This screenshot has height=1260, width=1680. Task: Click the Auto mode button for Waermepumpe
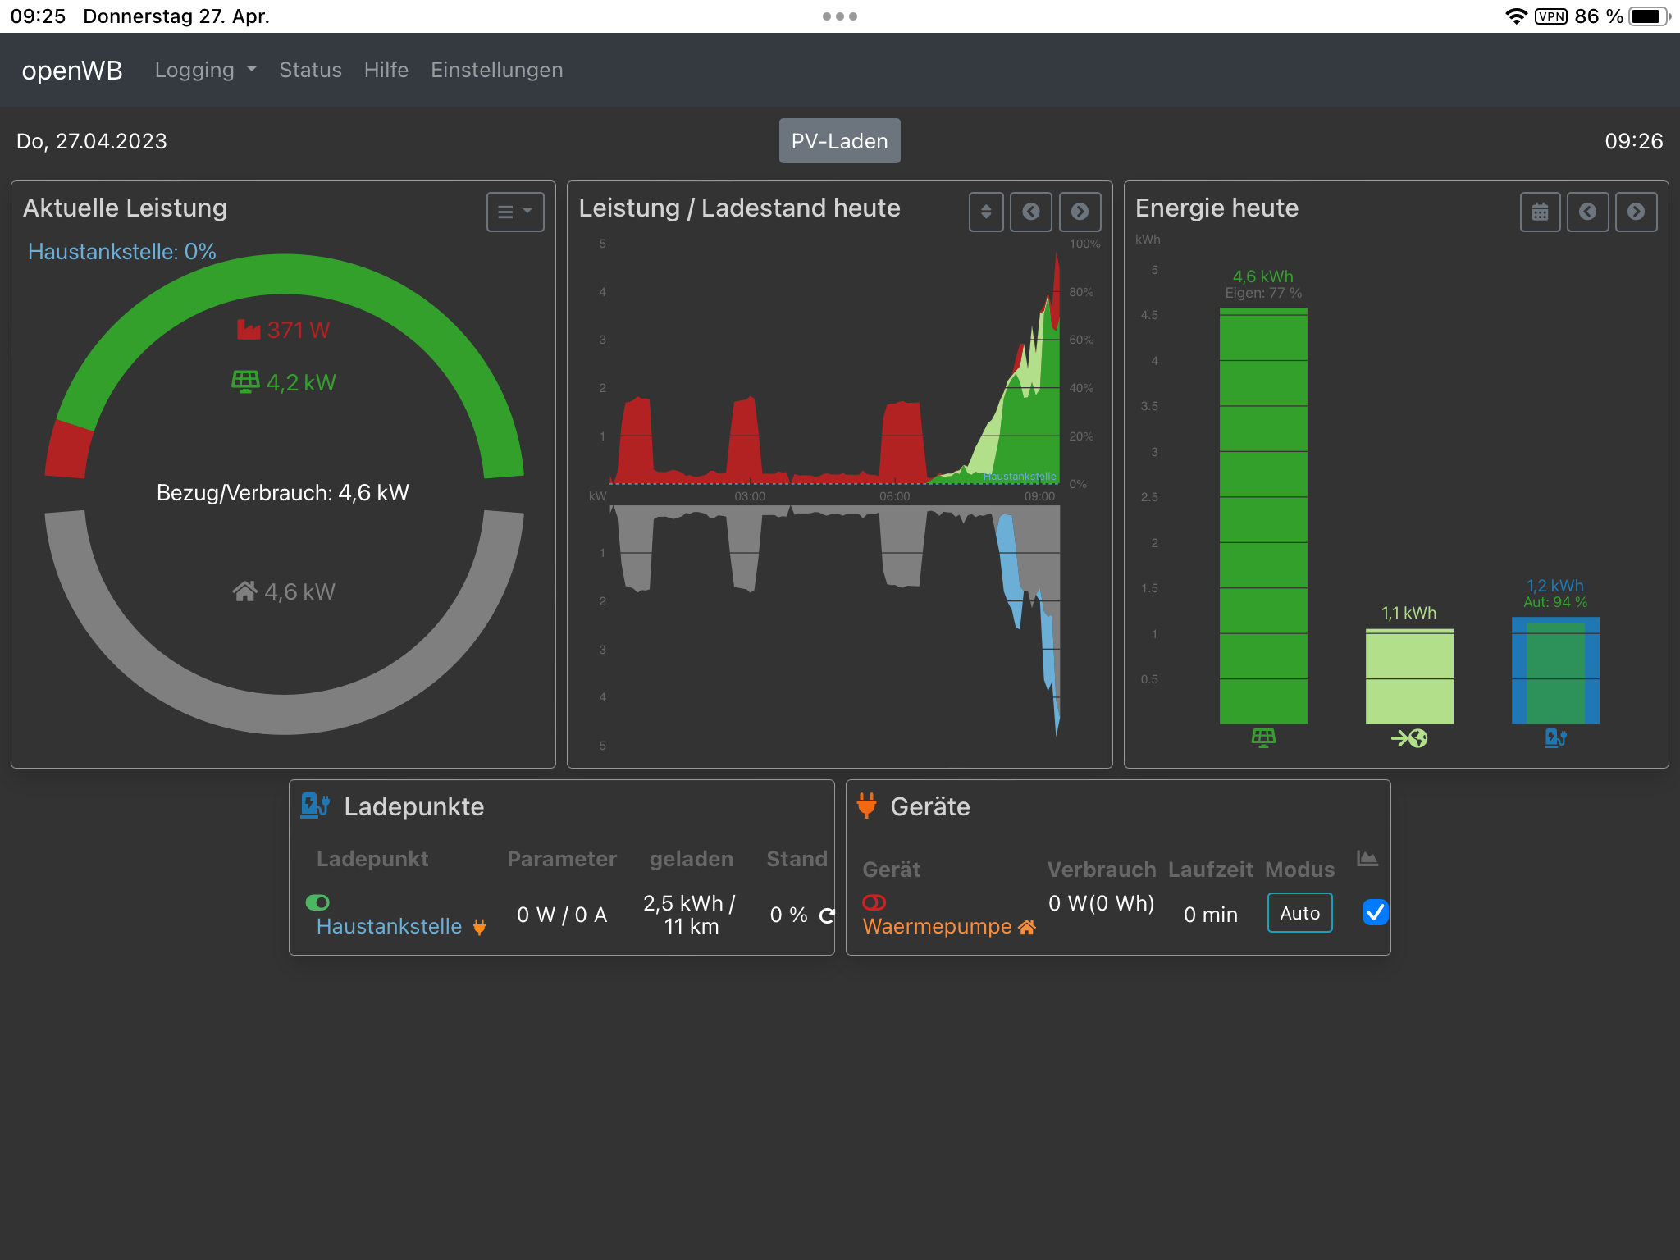tap(1299, 913)
